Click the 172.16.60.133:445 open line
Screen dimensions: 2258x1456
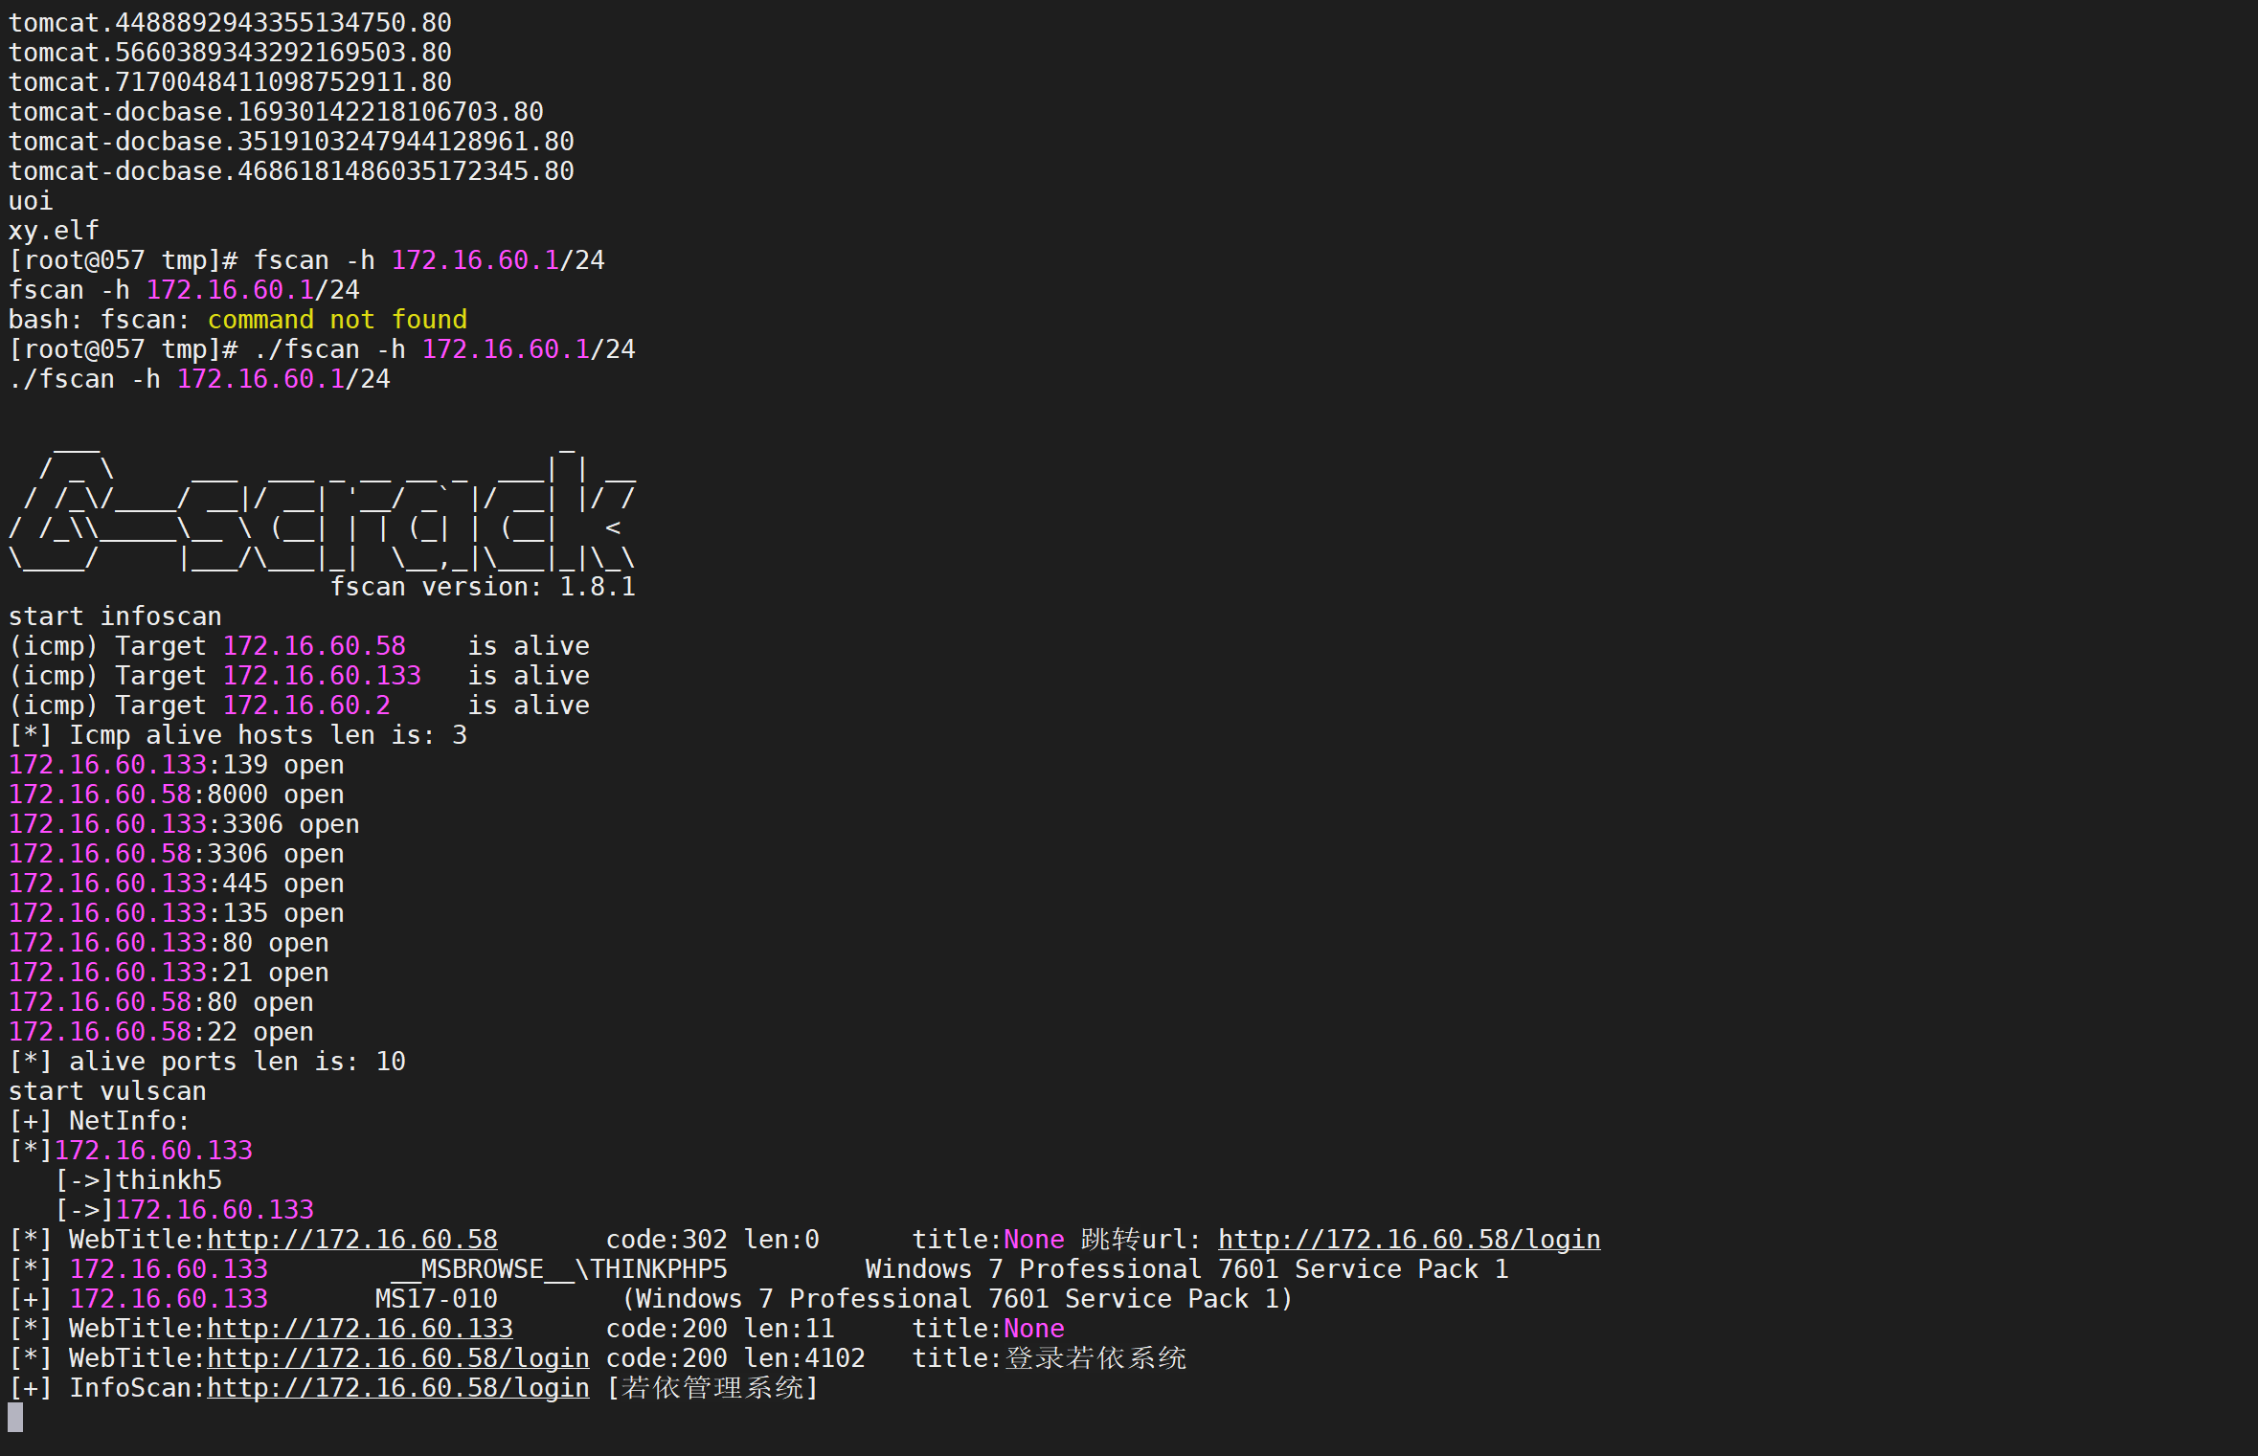176,884
